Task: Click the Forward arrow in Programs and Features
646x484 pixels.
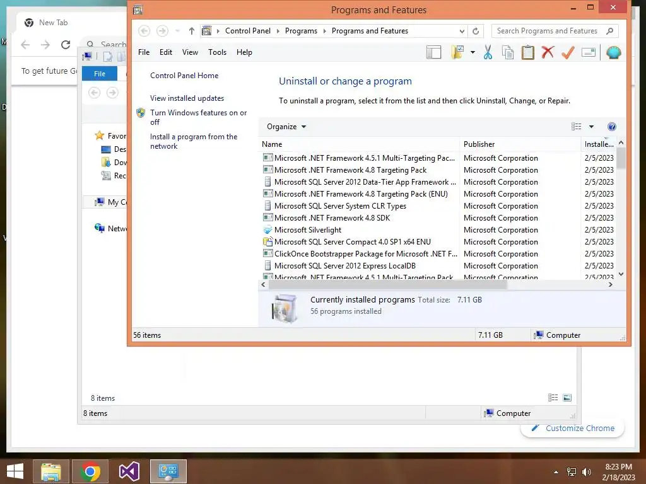Action: [162, 31]
